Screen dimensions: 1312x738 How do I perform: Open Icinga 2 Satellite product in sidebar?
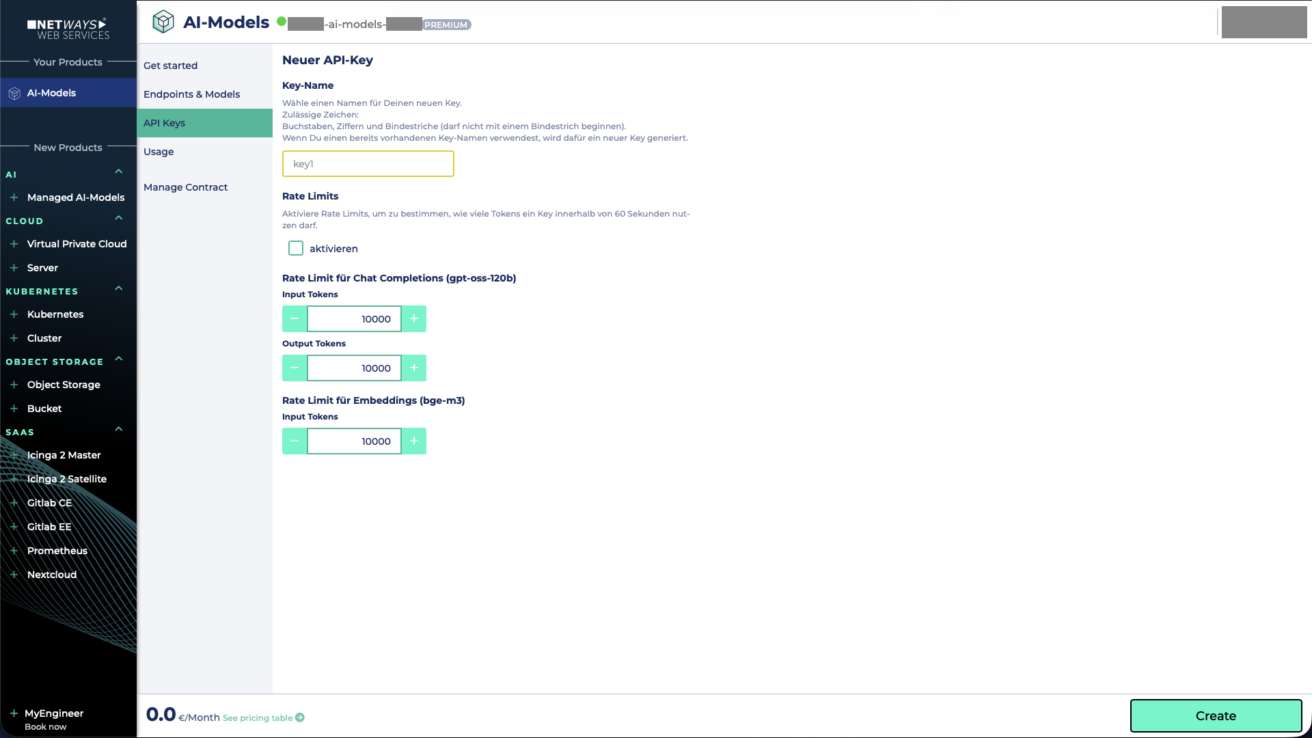67,479
